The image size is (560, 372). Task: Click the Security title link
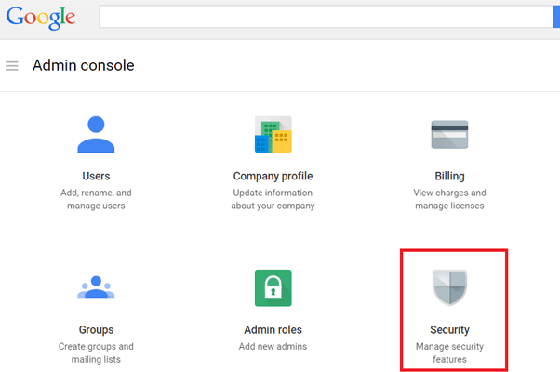coord(449,329)
